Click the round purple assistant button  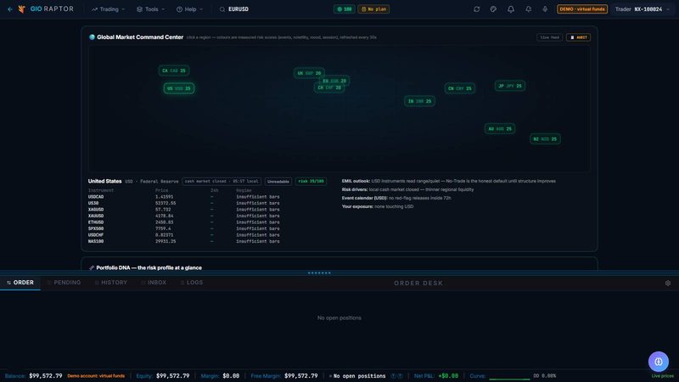pos(659,362)
